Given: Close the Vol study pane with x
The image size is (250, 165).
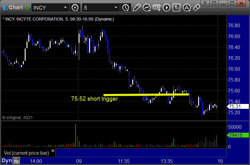Looking at the screenshot, I should (53, 150).
